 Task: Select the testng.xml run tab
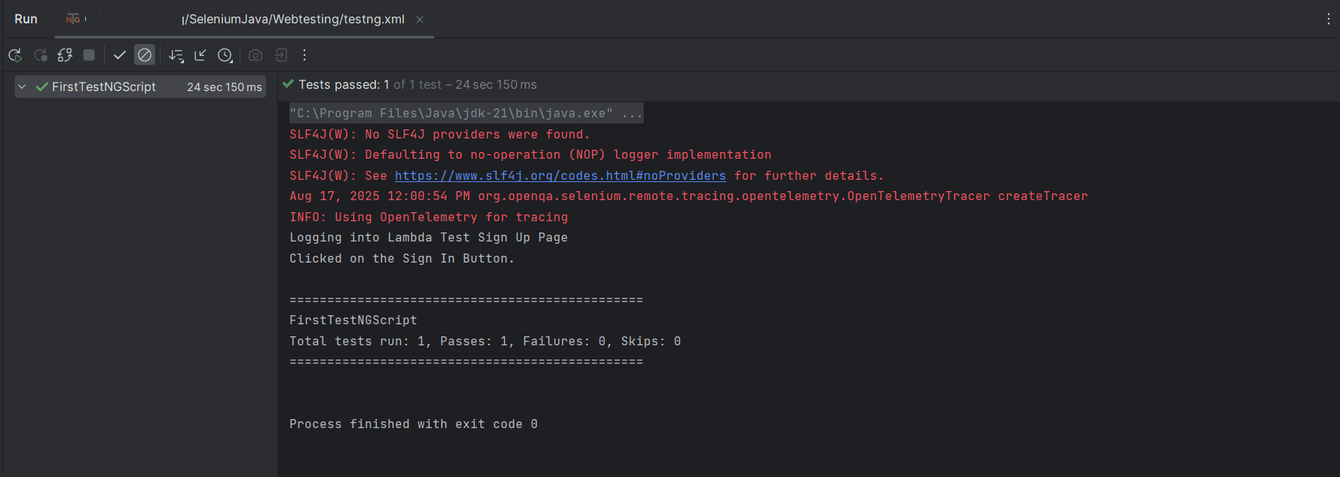click(292, 20)
